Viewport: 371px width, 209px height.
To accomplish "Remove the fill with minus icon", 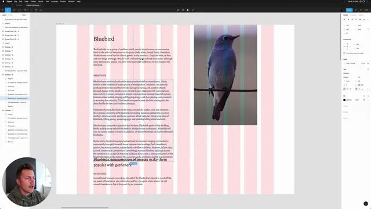I will coord(368,100).
